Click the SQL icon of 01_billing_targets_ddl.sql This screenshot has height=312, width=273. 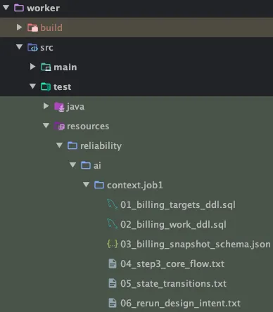(112, 204)
